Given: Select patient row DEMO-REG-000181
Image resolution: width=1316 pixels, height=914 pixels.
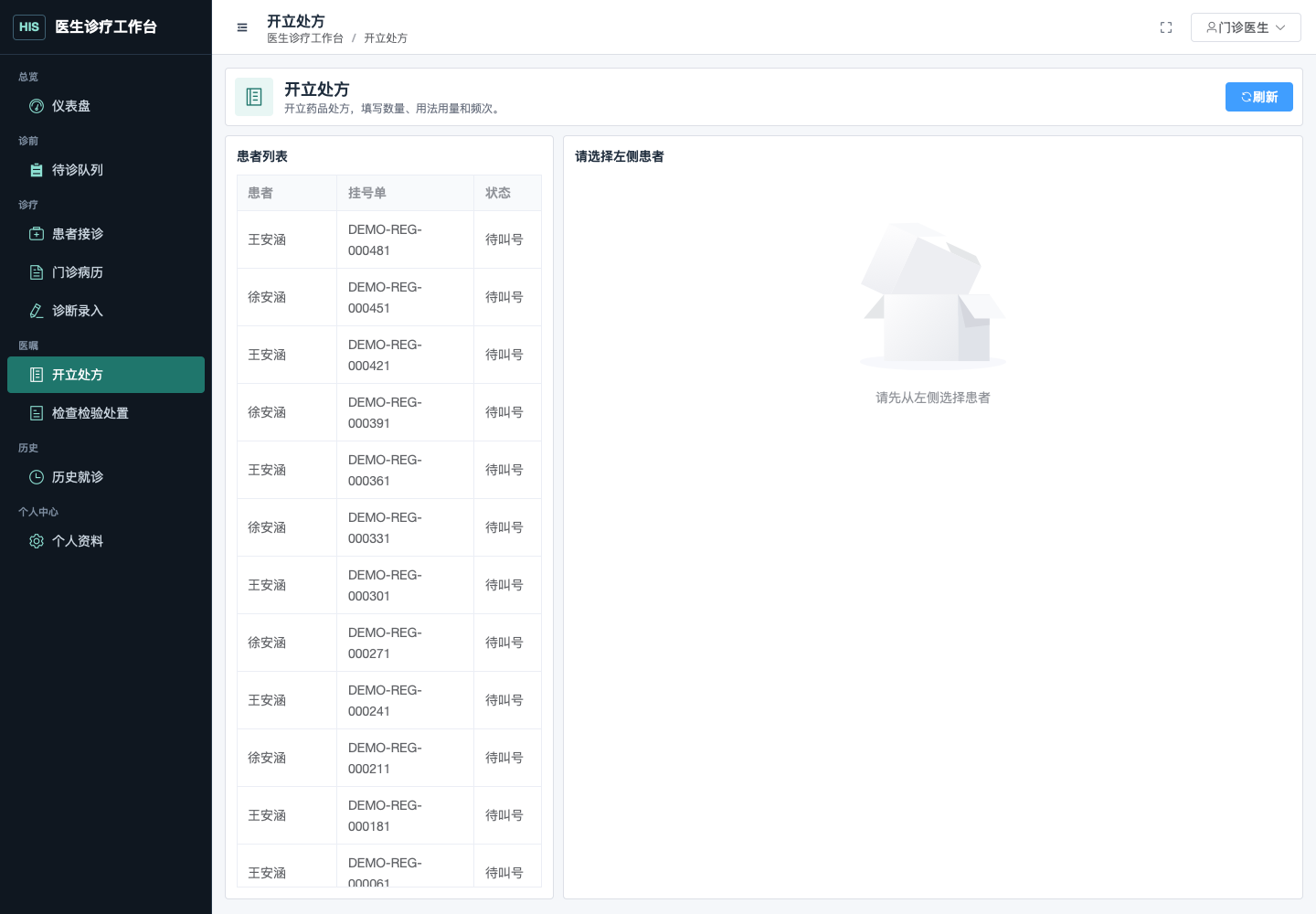Looking at the screenshot, I should tap(389, 815).
